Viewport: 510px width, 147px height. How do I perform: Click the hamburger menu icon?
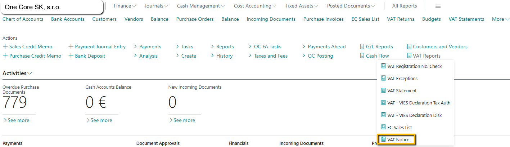[438, 6]
